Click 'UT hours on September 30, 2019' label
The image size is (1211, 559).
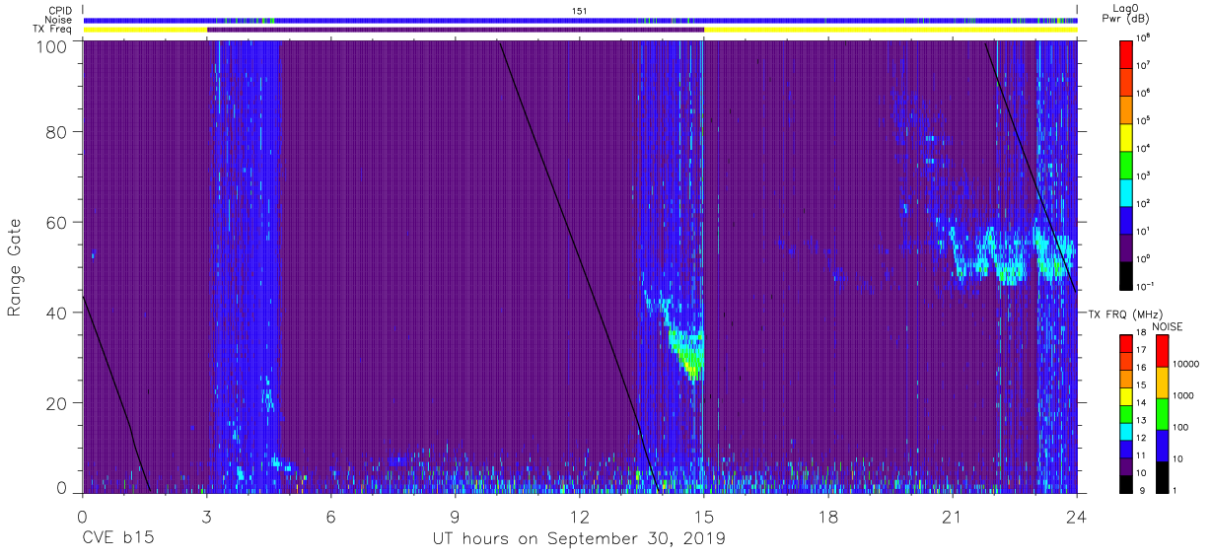click(579, 539)
